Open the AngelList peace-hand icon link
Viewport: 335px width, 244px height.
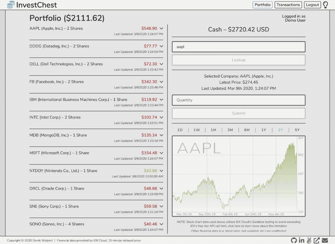point(309,240)
